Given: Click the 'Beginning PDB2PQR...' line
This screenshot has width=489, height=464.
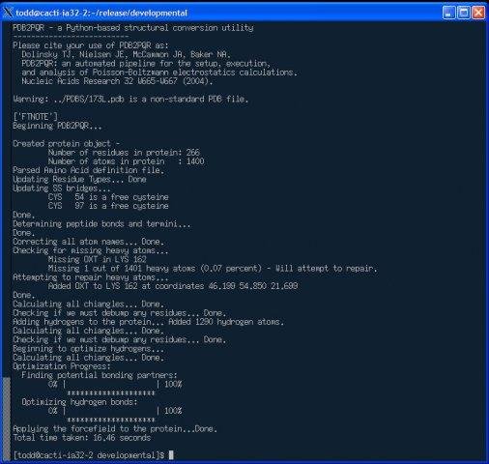Looking at the screenshot, I should [57, 126].
